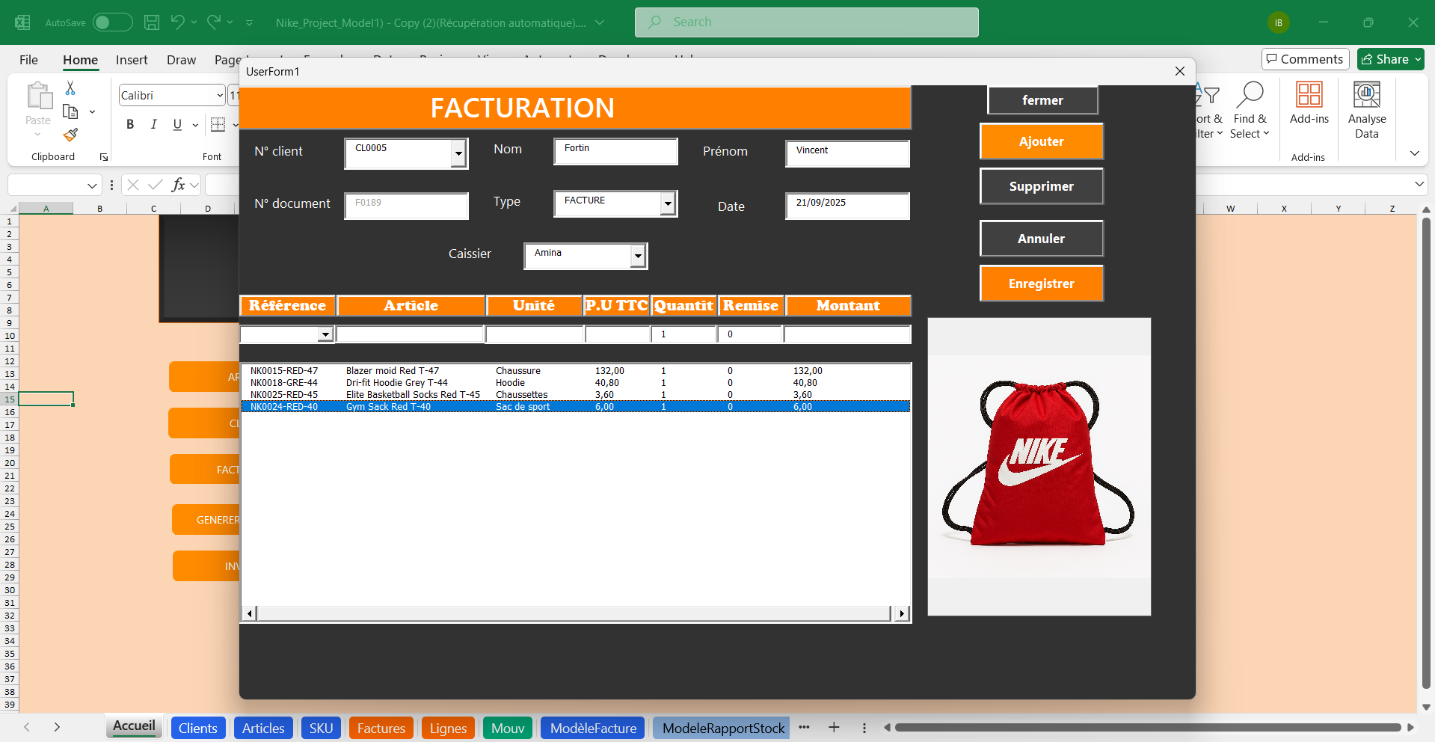Open the Insert ribbon tab
Image resolution: width=1435 pixels, height=742 pixels.
coord(131,60)
